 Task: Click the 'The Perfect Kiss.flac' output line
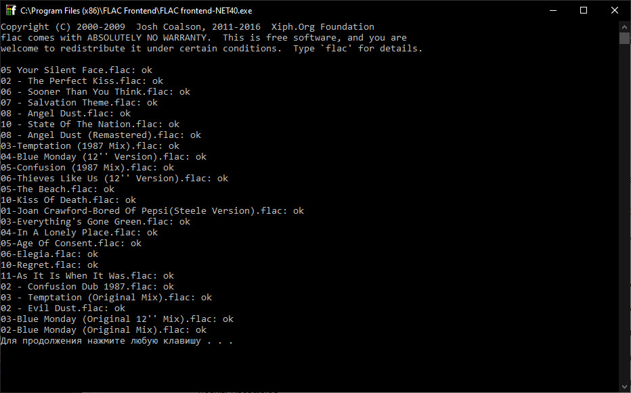coord(81,81)
